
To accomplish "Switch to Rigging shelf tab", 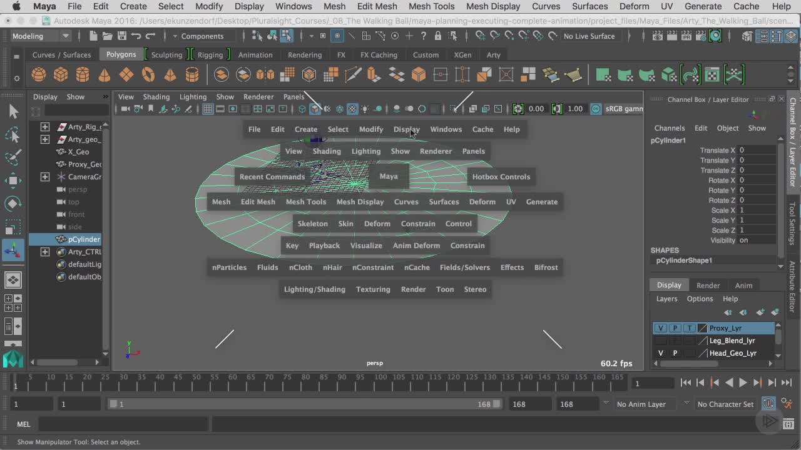I will (x=210, y=55).
